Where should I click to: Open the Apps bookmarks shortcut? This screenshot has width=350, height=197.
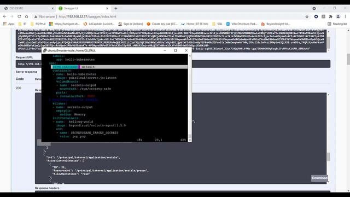[x=9, y=24]
